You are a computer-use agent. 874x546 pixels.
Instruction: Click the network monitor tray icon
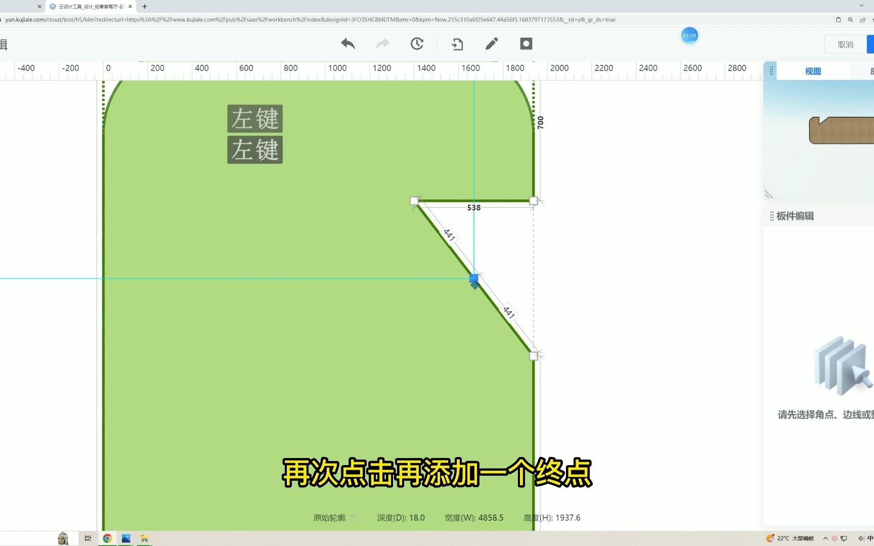(x=844, y=538)
